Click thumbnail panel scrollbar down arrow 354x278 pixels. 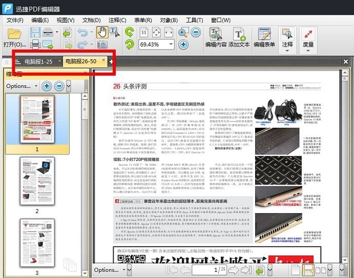click(x=85, y=273)
